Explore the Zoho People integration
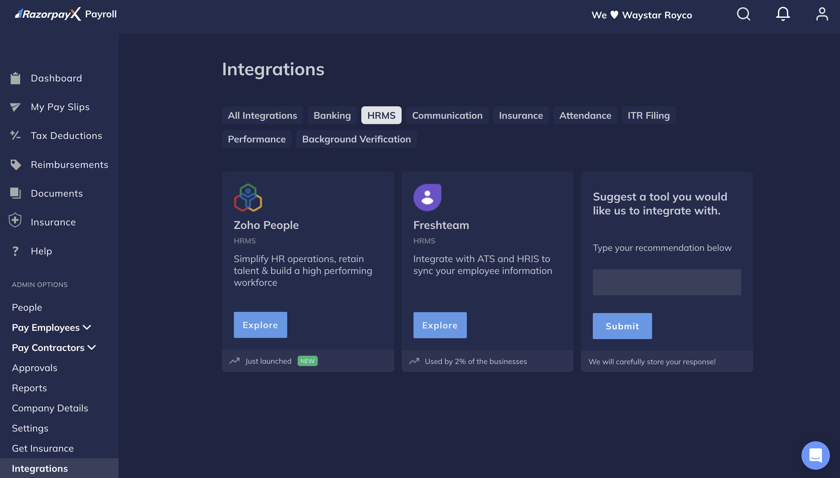The height and width of the screenshot is (478, 840). 260,325
